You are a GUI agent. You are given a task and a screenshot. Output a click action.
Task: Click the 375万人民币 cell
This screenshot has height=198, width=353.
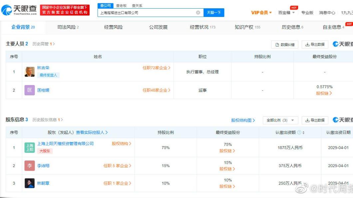(x=290, y=166)
